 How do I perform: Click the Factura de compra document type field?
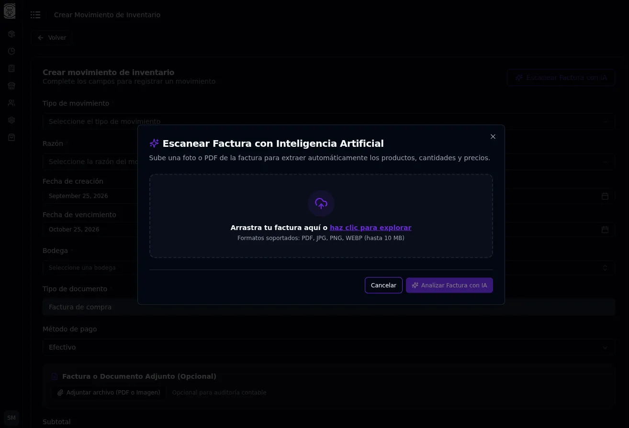(x=329, y=307)
